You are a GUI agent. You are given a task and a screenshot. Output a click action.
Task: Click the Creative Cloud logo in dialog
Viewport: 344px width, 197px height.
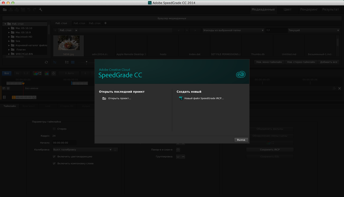pos(241,75)
